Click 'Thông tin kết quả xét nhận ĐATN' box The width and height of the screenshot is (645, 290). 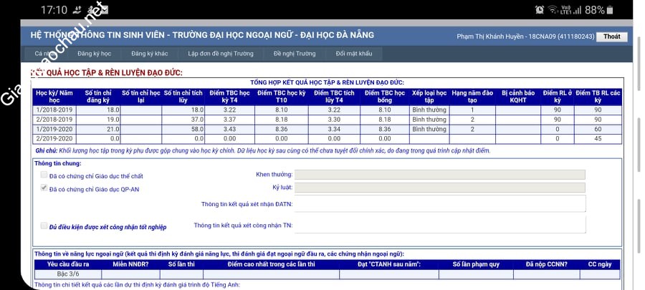point(440,204)
